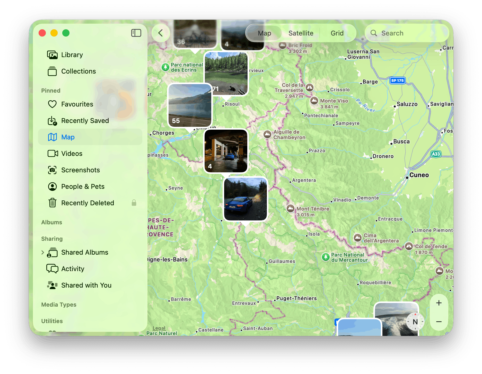Zoom out with the minus button
482x374 pixels.
point(439,322)
